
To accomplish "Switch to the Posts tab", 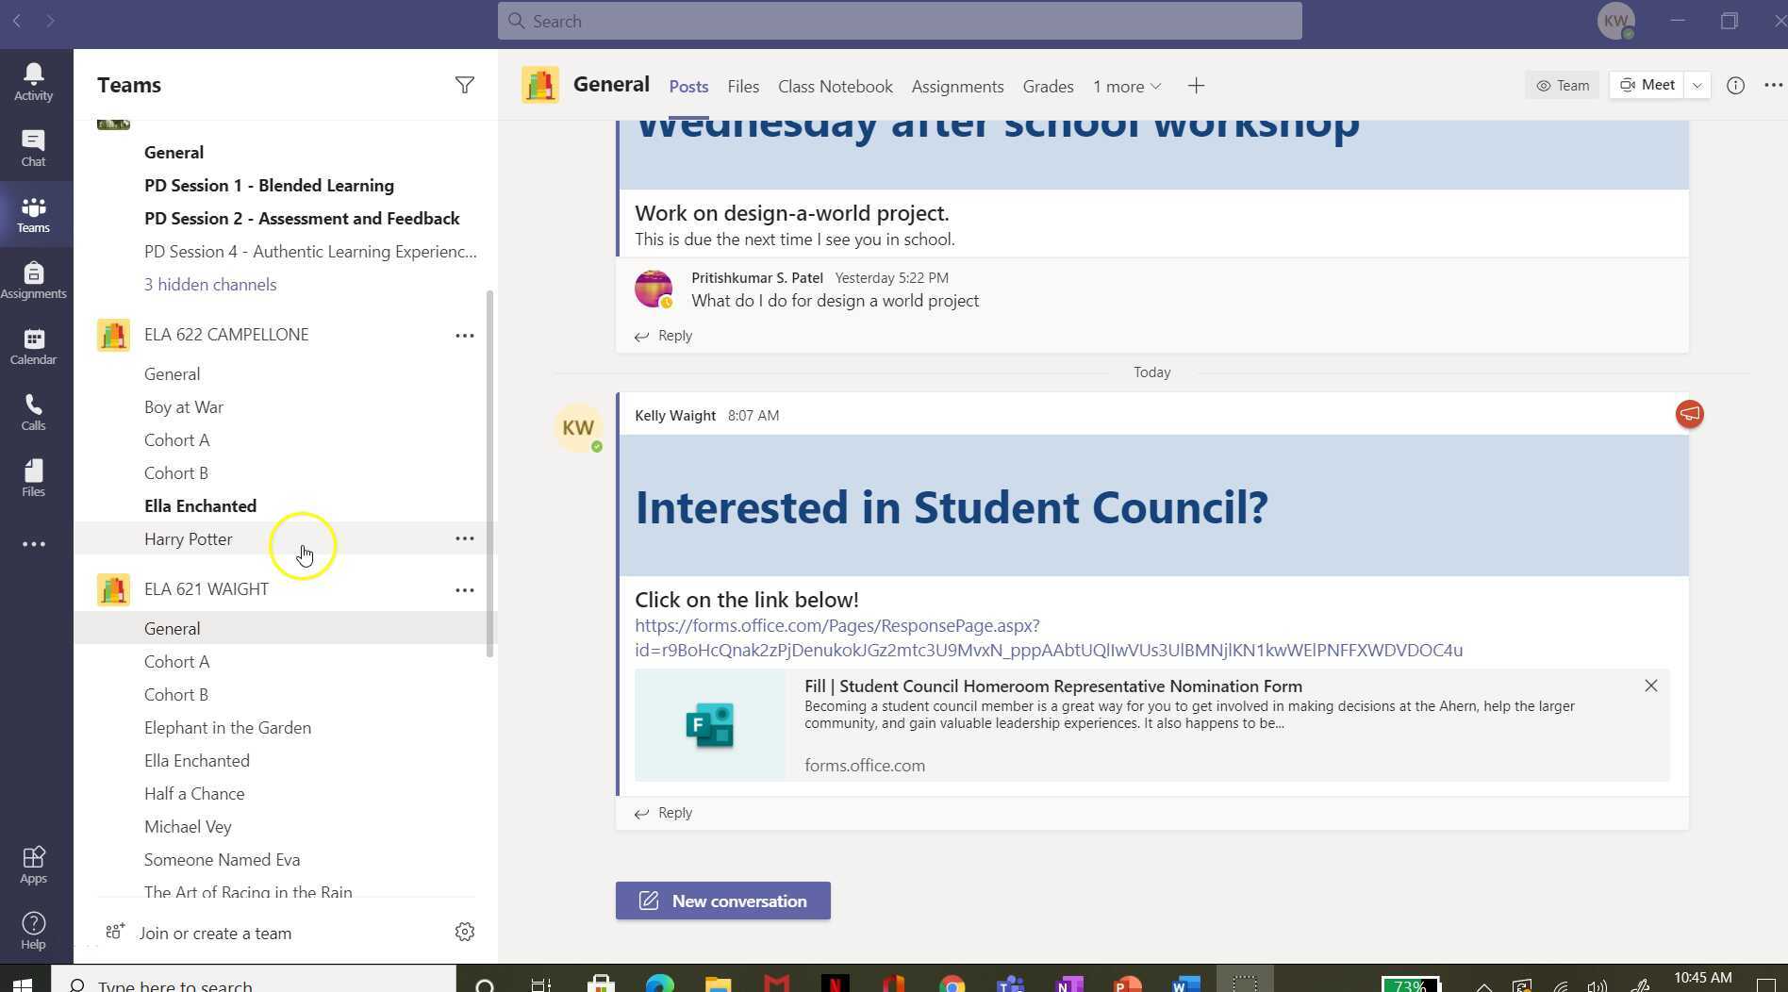I will coord(687,86).
